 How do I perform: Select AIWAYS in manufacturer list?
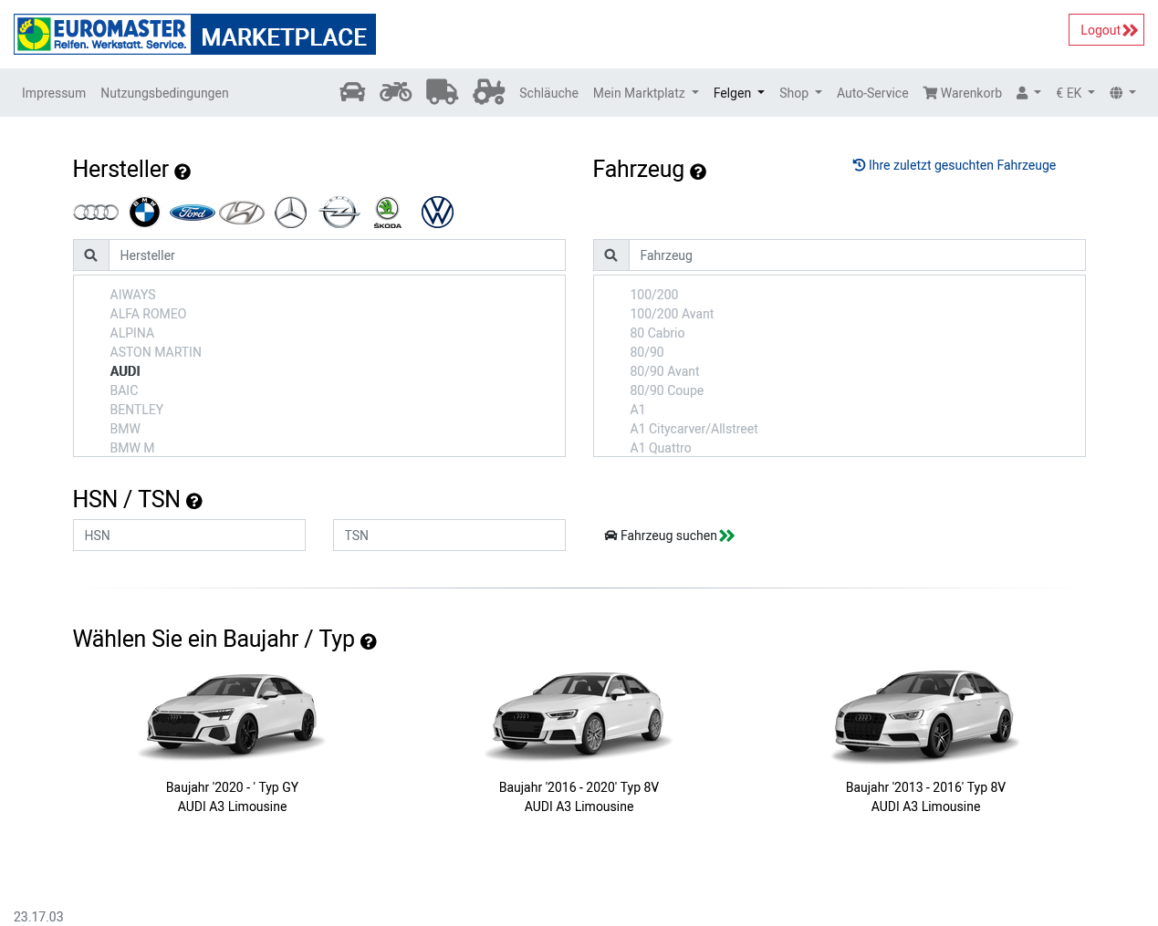coord(133,295)
